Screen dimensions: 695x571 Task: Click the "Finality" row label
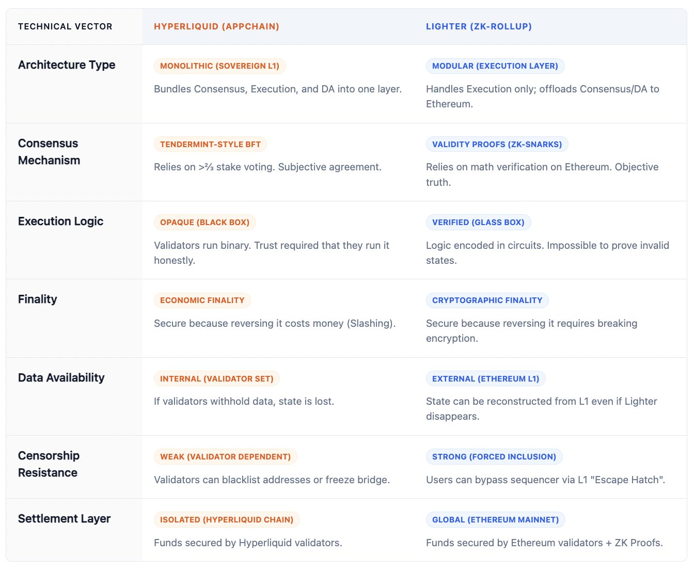(x=37, y=299)
